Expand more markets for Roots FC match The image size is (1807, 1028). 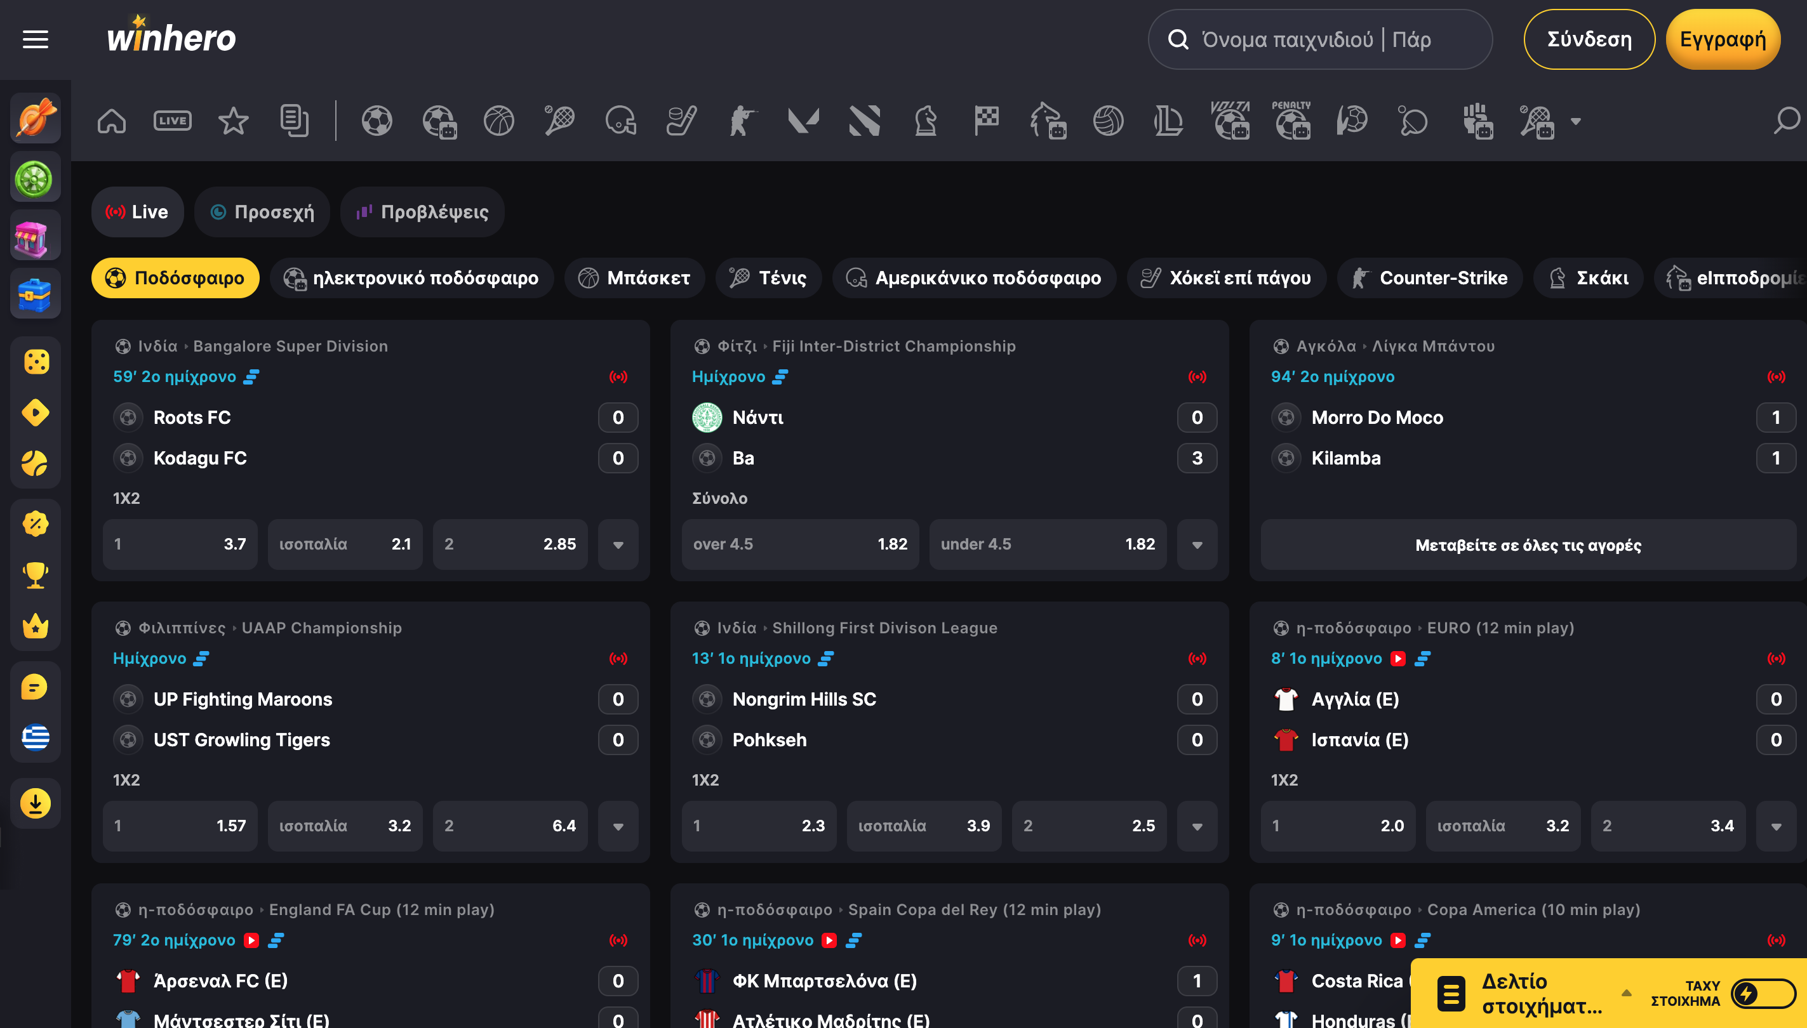pyautogui.click(x=618, y=544)
